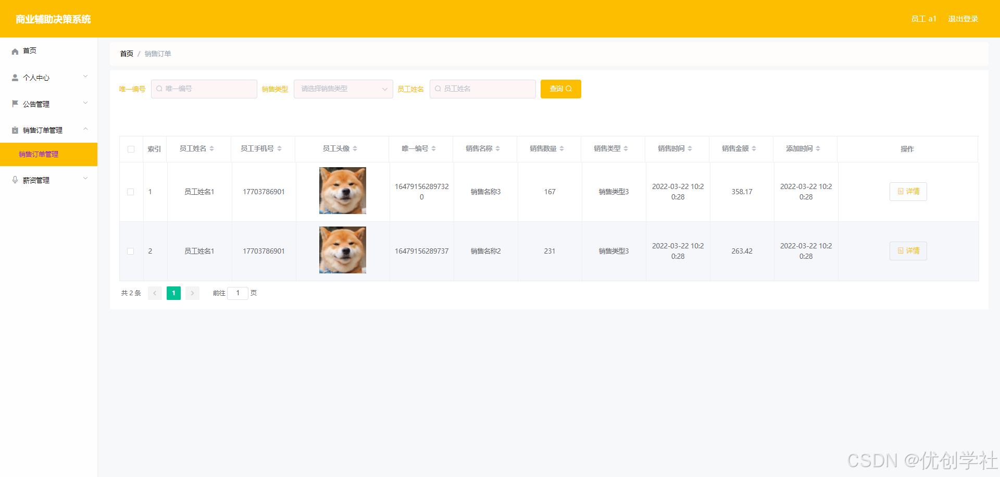Open 详情 for the 销售名称3 row
This screenshot has height=477, width=1000.
click(908, 192)
